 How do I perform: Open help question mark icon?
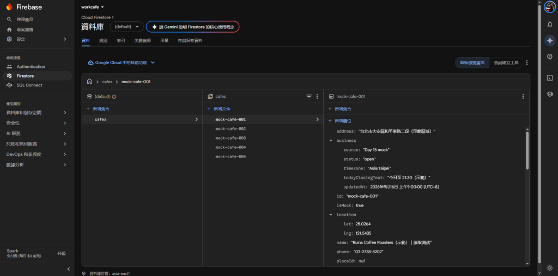tap(549, 57)
